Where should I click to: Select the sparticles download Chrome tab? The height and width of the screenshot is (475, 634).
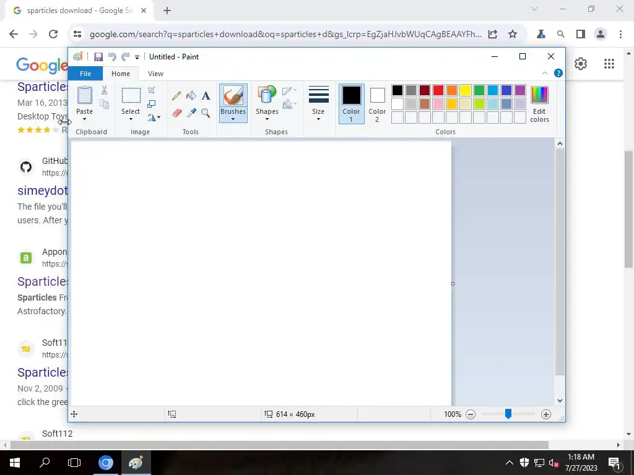79,11
